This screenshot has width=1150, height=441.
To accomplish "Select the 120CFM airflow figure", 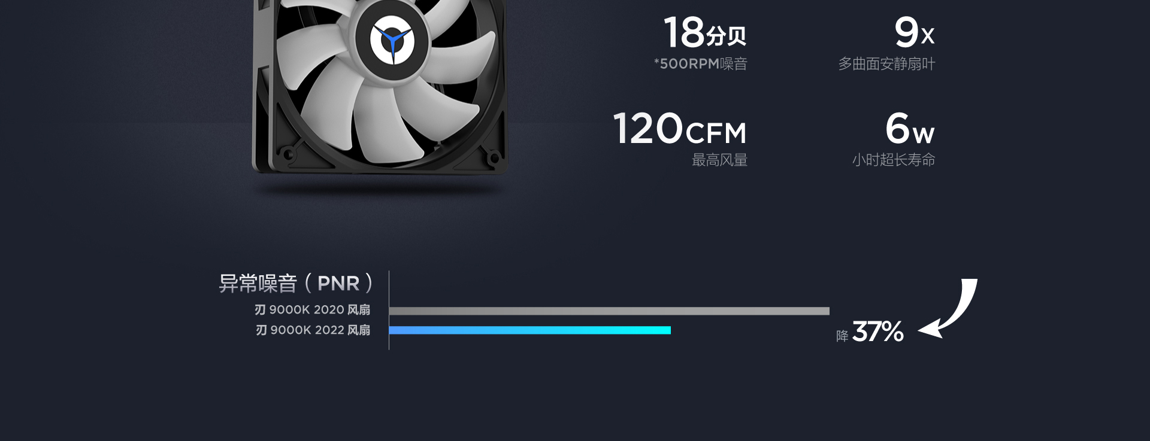I will tap(680, 129).
